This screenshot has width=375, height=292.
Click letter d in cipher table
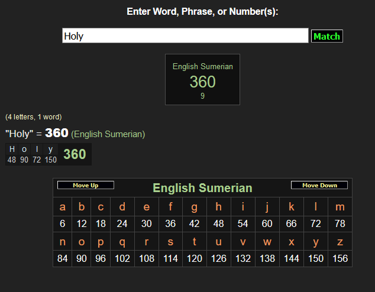(122, 207)
